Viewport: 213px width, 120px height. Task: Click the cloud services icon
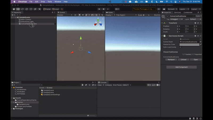pyautogui.click(x=164, y=9)
